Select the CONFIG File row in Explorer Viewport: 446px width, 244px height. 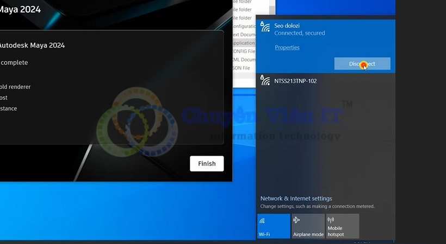243,52
